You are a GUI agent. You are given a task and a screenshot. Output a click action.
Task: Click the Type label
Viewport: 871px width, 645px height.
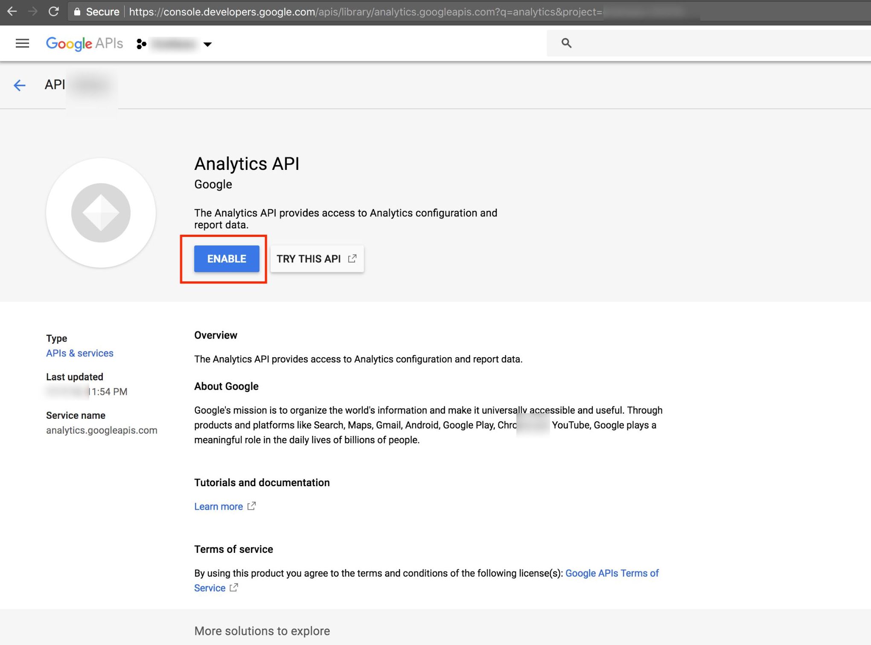click(56, 339)
